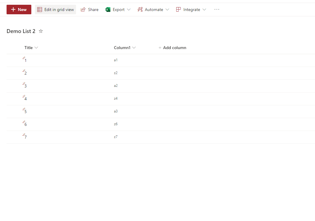315x221 pixels.
Task: Click Add column
Action: [x=172, y=48]
